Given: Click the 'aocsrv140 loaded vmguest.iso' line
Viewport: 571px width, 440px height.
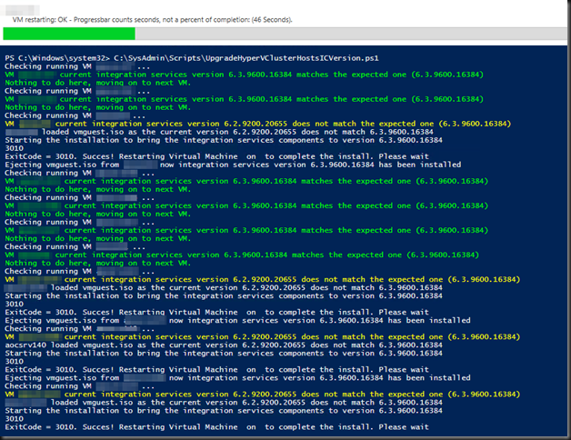Looking at the screenshot, I should click(x=224, y=345).
